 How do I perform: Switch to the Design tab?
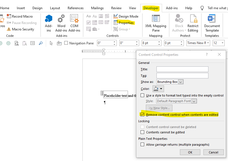coord(37,8)
